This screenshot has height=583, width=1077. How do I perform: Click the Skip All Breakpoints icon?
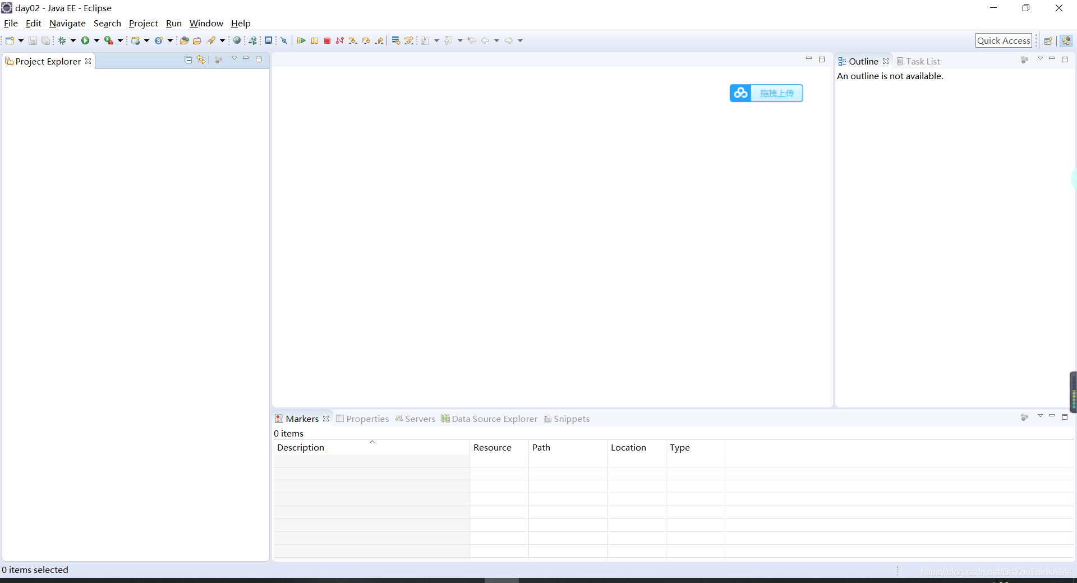pyautogui.click(x=284, y=40)
